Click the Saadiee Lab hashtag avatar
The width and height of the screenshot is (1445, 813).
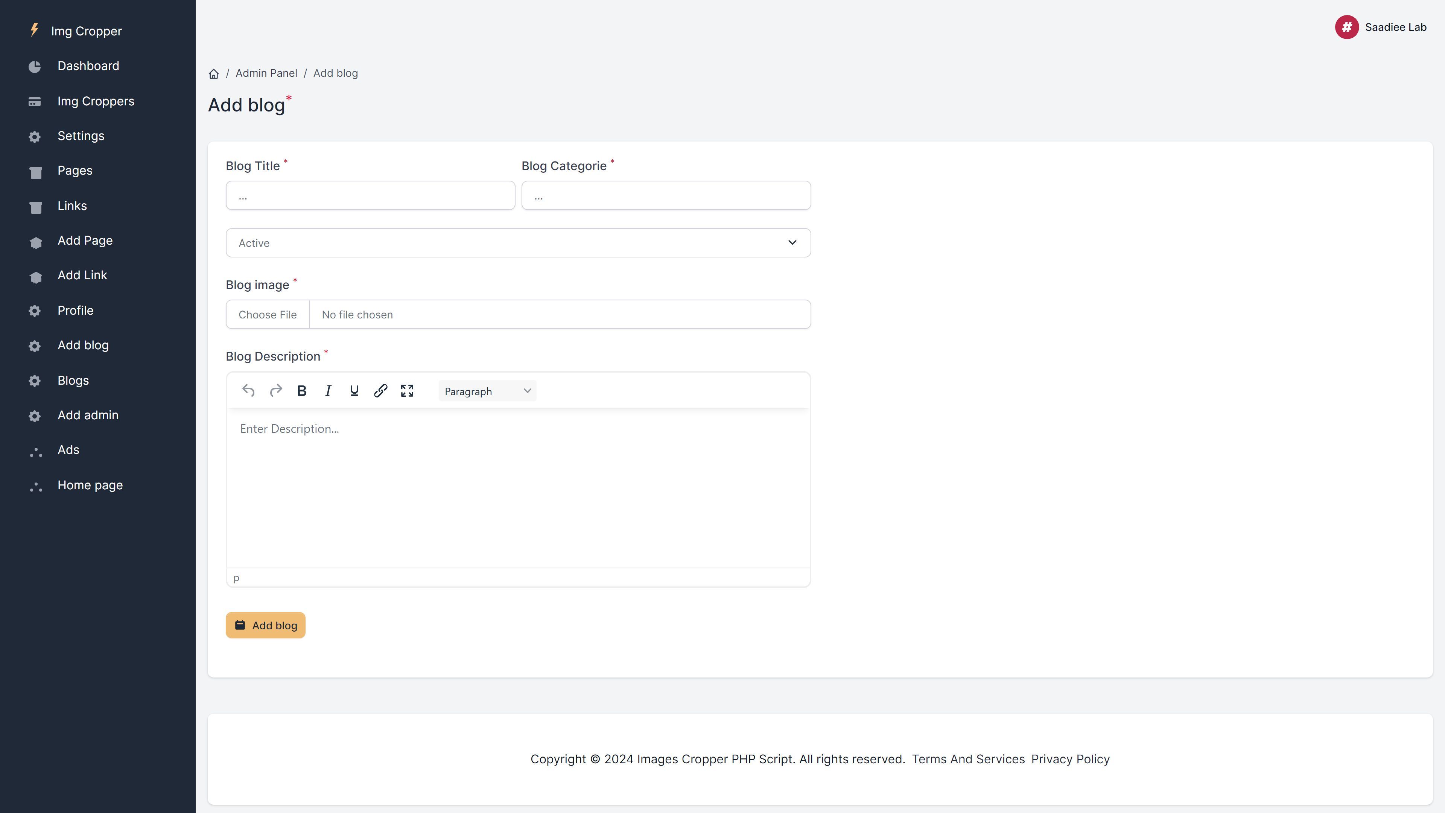pyautogui.click(x=1346, y=27)
